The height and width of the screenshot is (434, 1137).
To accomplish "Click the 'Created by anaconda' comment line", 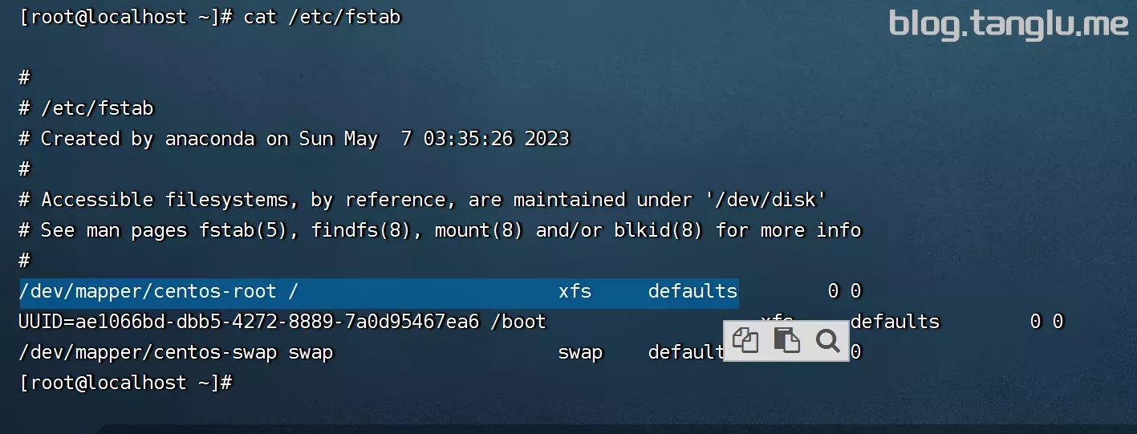I will (294, 139).
